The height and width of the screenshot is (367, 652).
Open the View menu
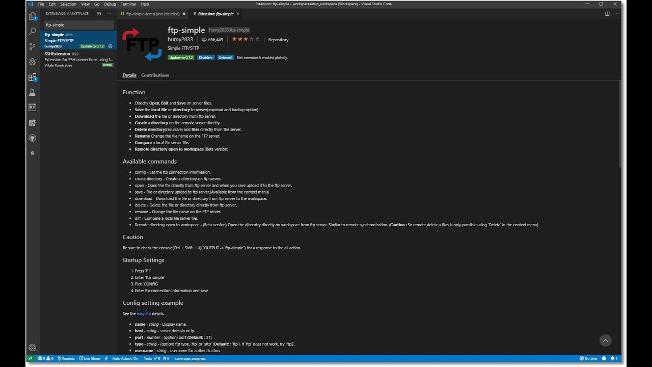(85, 4)
